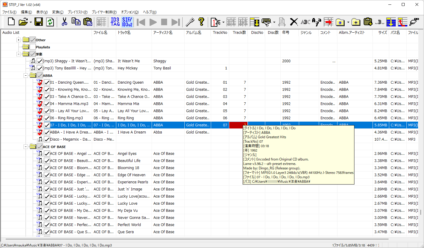
Task: Open the プレイリスト(P) menu
Action: point(78,12)
